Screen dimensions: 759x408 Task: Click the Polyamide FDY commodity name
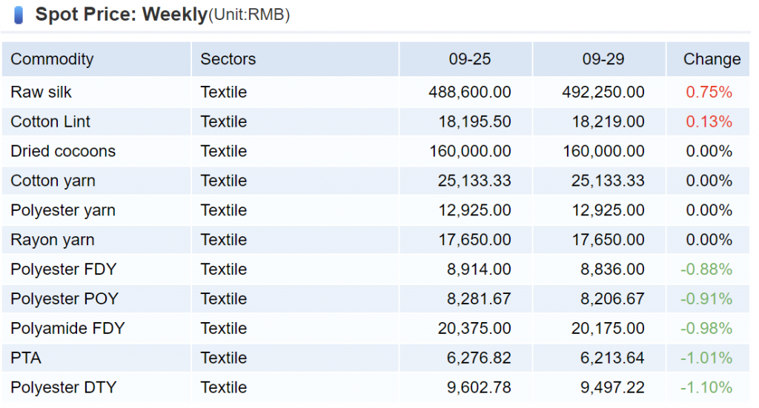tap(67, 329)
